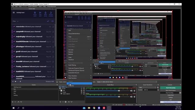This screenshot has width=195, height=110.
Task: Expand the Transform submenu
Action: click(x=79, y=60)
